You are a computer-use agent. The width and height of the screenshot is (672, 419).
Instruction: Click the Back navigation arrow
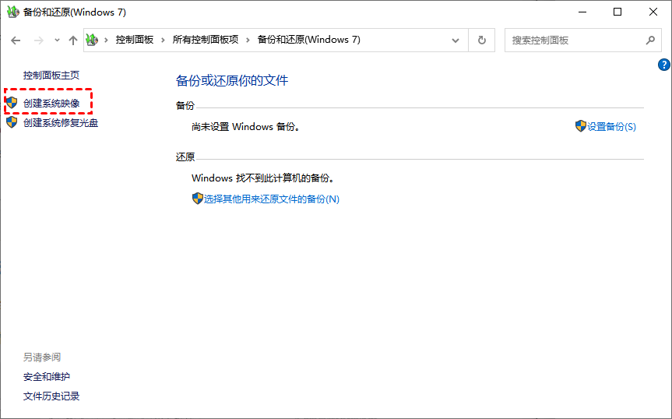point(16,40)
